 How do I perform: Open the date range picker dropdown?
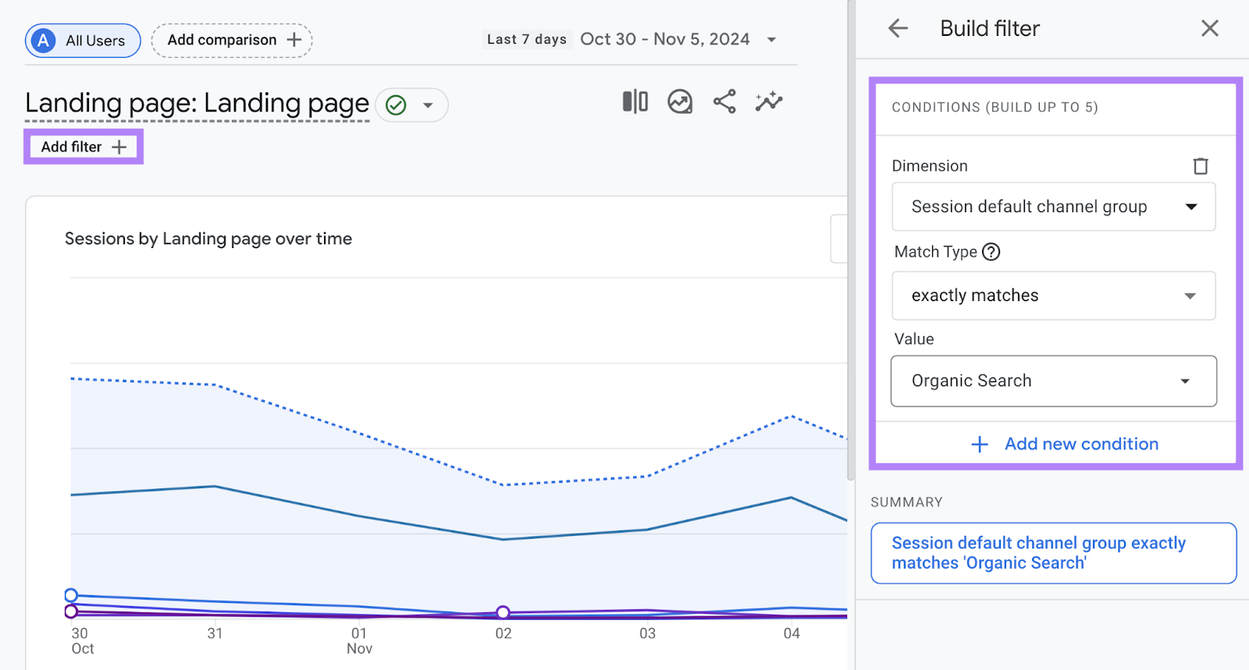click(x=771, y=40)
